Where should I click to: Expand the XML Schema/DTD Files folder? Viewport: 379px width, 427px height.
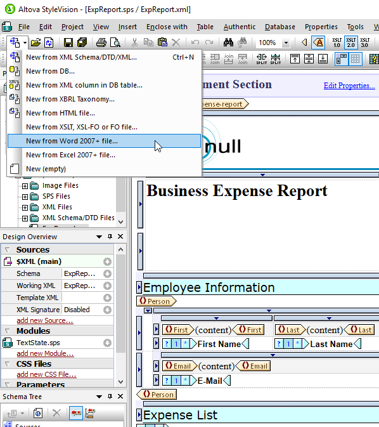click(x=25, y=218)
